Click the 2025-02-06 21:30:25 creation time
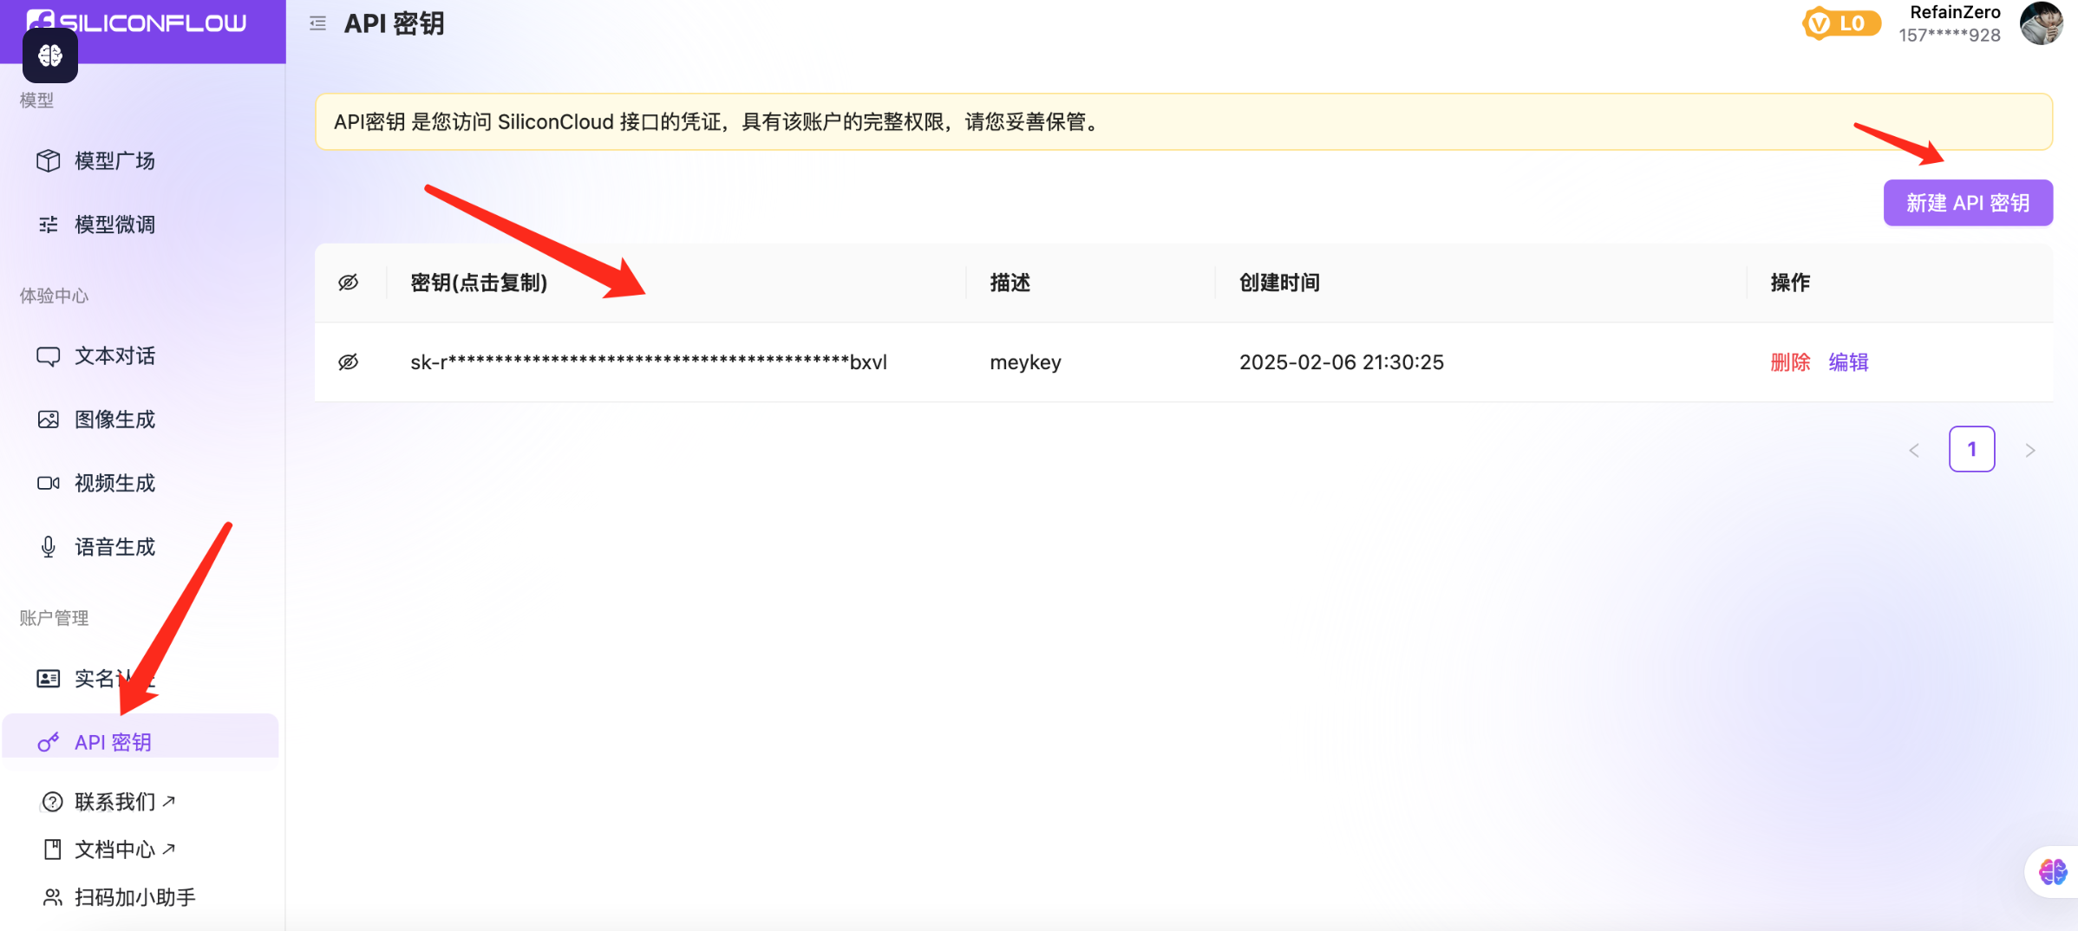The image size is (2078, 931). point(1342,362)
